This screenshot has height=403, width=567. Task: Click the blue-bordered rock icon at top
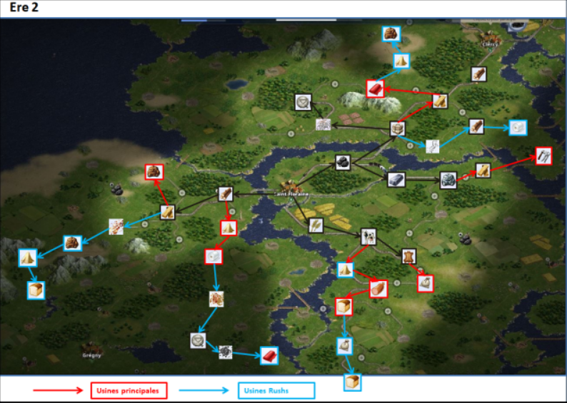[391, 34]
